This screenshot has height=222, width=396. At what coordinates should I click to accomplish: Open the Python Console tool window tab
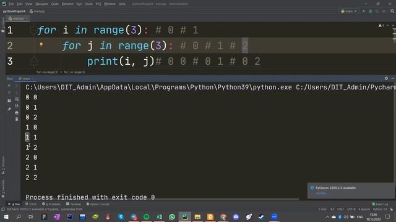98,204
